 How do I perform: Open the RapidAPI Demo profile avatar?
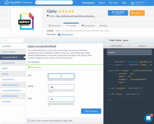pyautogui.click(x=133, y=3)
